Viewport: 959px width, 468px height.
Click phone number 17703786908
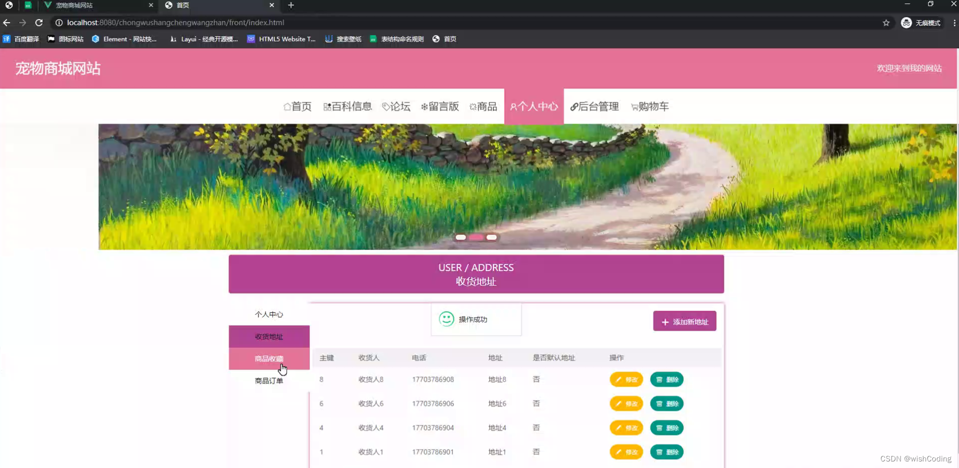click(433, 379)
